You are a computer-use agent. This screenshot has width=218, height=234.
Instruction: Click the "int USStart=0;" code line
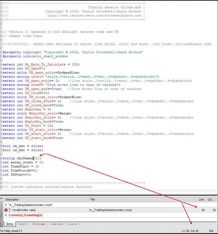[17, 174]
